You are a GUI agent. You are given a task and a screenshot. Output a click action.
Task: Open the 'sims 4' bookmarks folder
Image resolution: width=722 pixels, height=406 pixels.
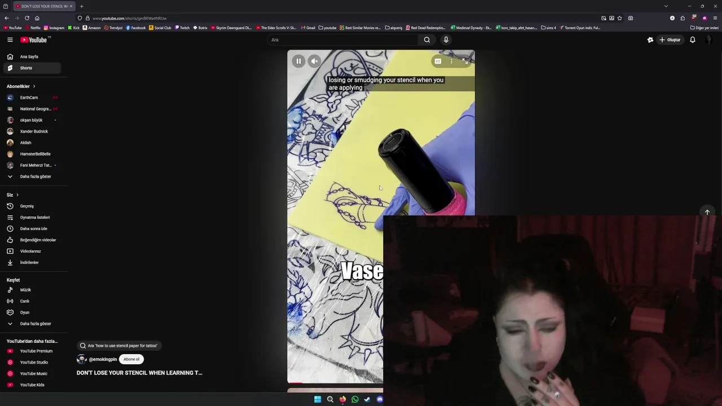tap(548, 28)
